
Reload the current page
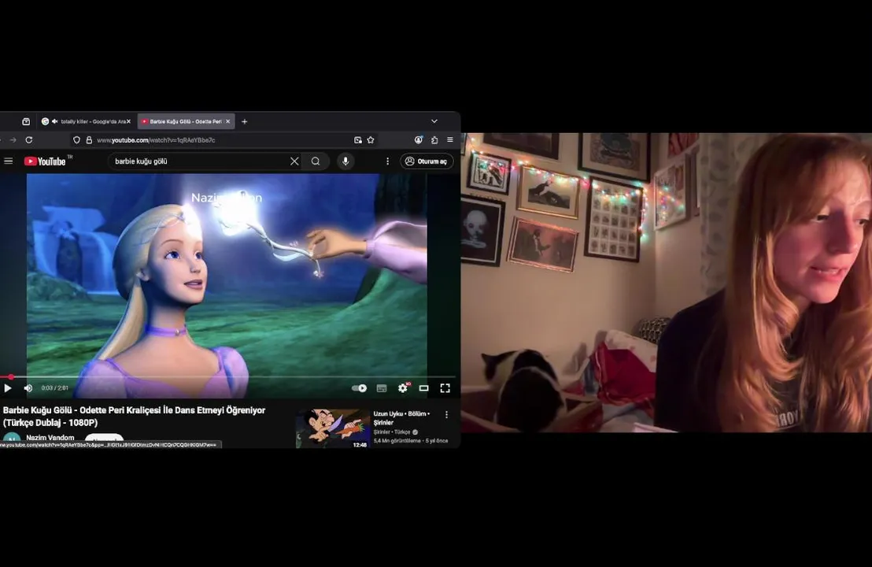[x=29, y=140]
